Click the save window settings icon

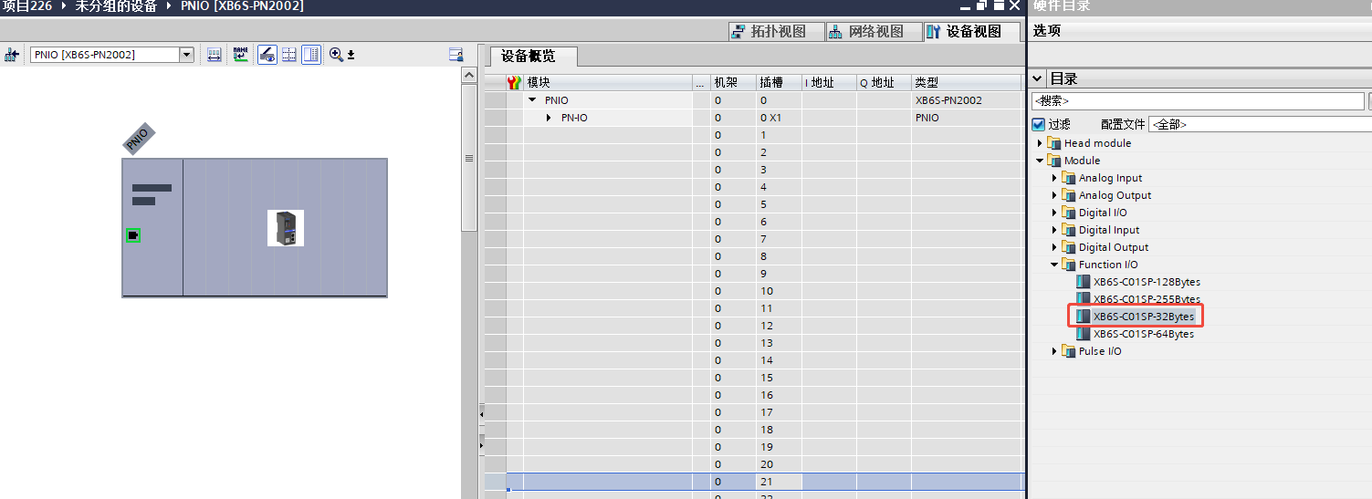456,55
